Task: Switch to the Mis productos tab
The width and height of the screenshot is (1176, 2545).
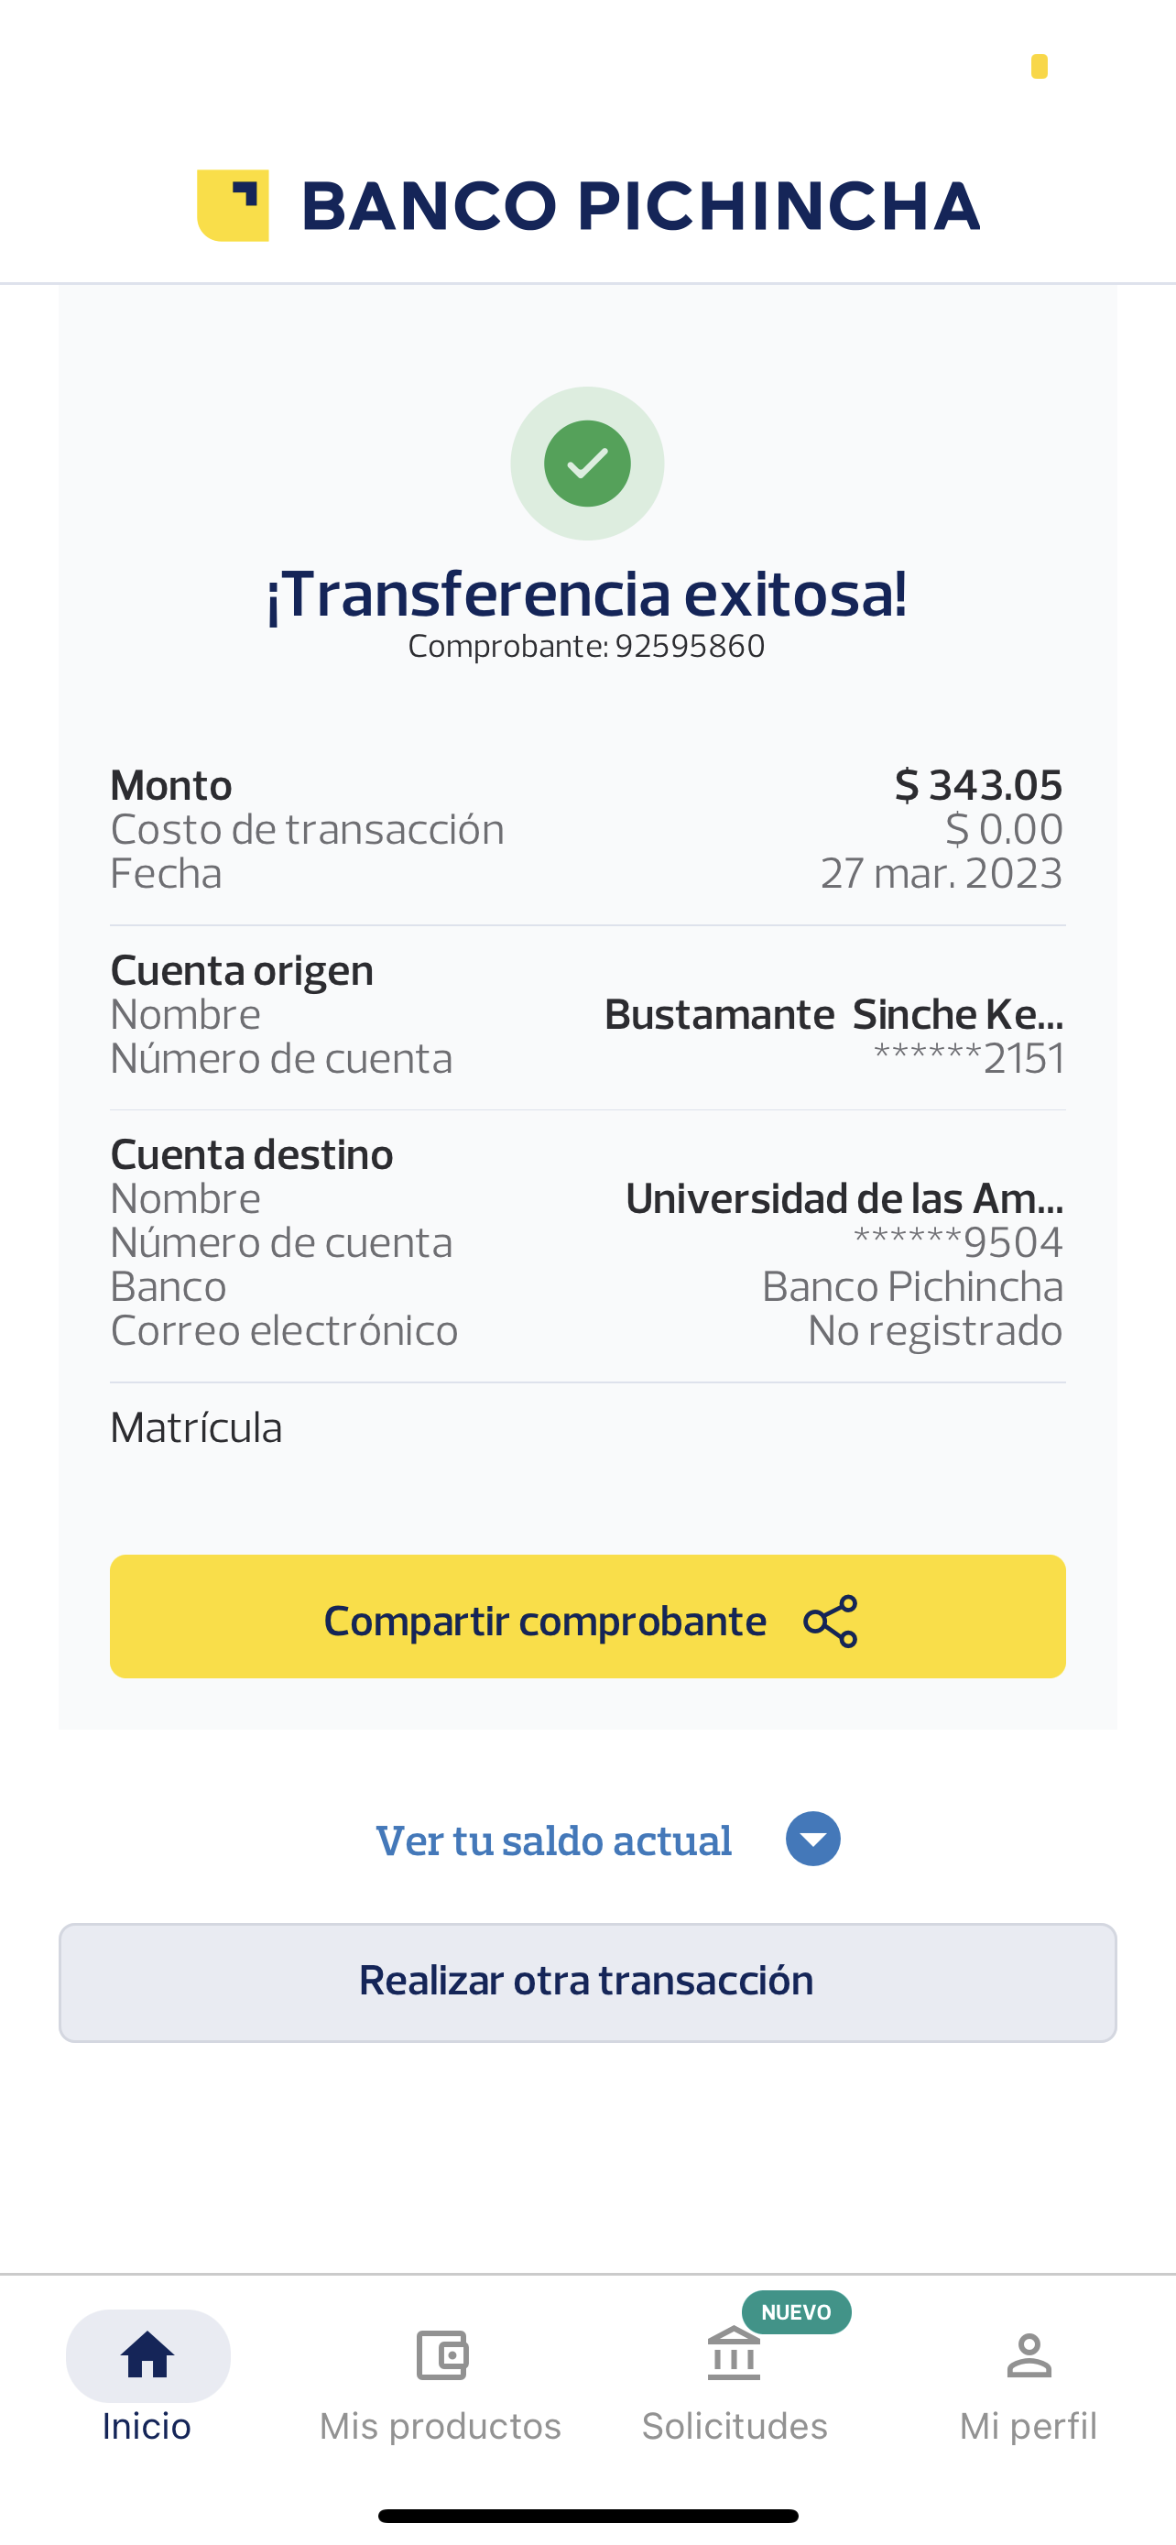Action: [x=441, y=2426]
